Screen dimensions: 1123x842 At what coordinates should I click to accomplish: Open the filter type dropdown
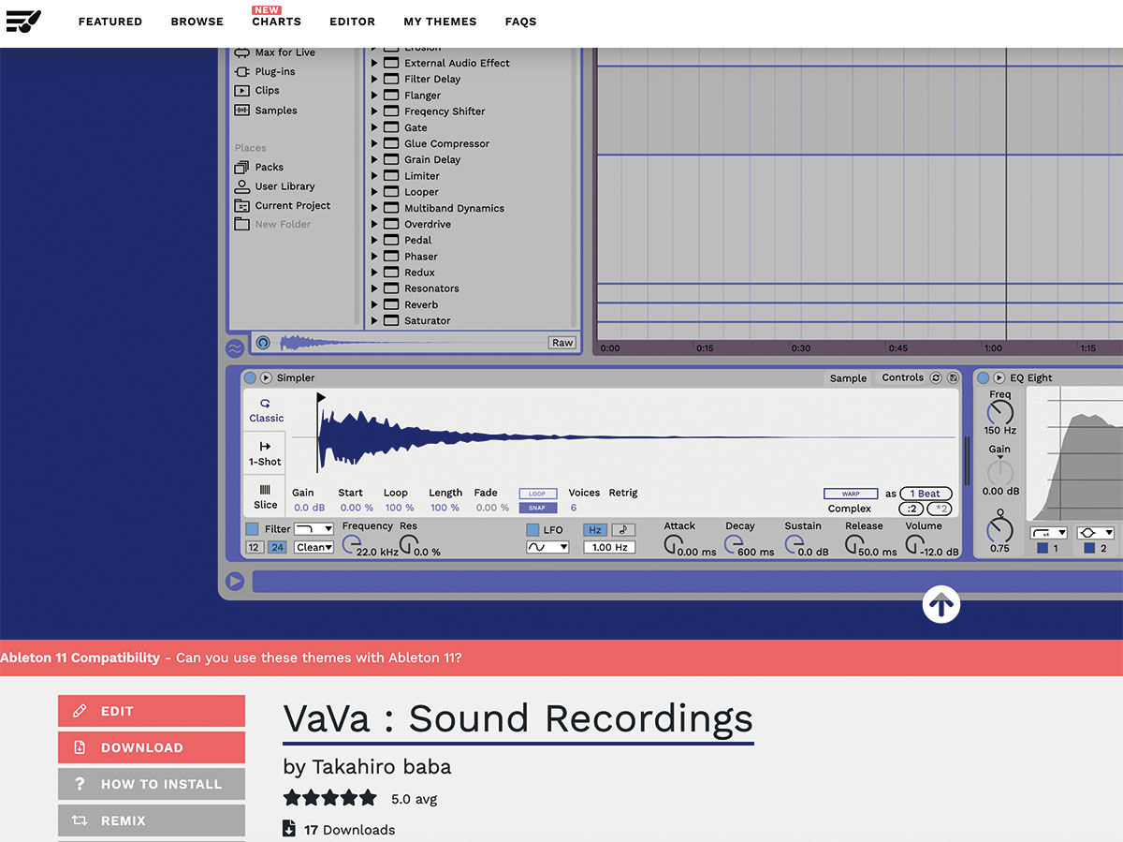click(x=314, y=529)
